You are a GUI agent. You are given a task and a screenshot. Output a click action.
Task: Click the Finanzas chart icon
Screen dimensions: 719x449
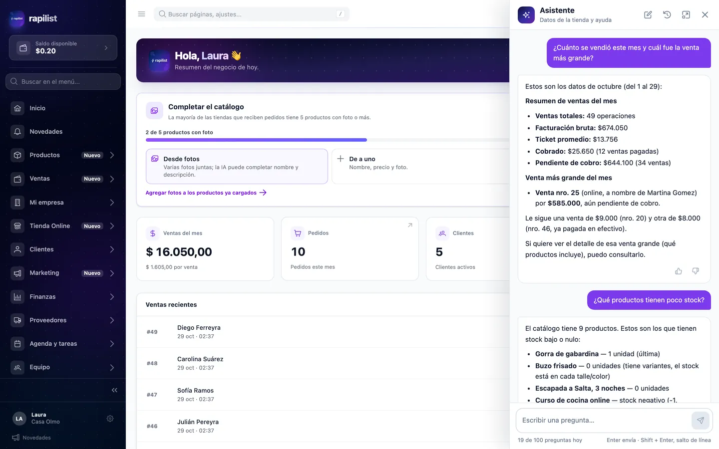17,297
